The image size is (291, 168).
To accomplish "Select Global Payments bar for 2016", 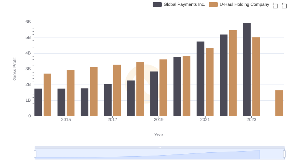I will [85, 102].
